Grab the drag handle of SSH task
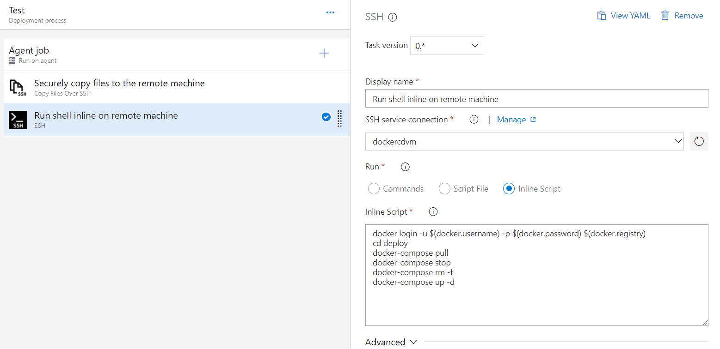This screenshot has height=349, width=720. point(340,118)
